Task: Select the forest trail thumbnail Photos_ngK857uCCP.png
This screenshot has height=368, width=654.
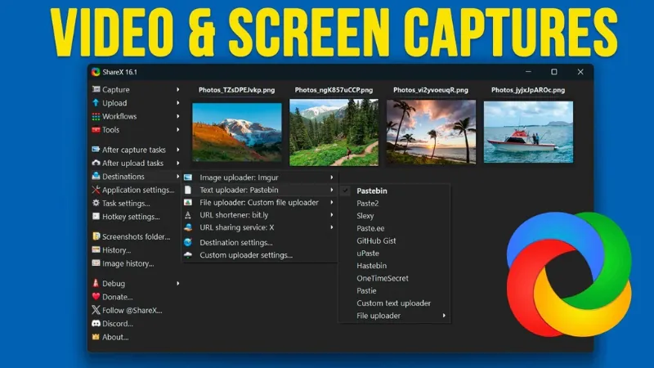Action: (x=334, y=132)
